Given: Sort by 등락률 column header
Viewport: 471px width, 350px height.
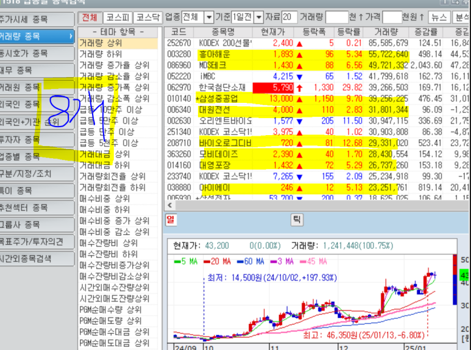Looking at the screenshot, I should (349, 32).
